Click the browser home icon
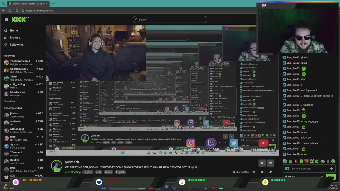The width and height of the screenshot is (340, 191). click(x=16, y=11)
